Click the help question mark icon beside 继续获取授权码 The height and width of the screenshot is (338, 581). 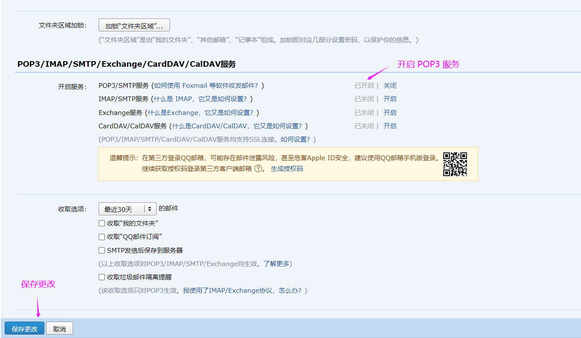258,169
